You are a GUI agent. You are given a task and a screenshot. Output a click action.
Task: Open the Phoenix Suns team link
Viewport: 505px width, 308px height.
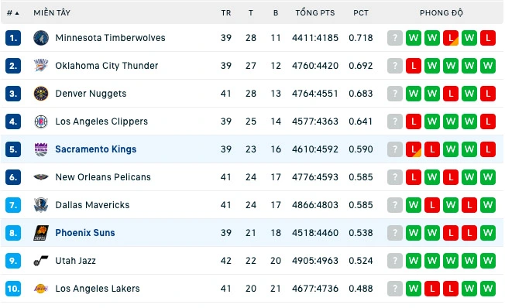point(85,233)
